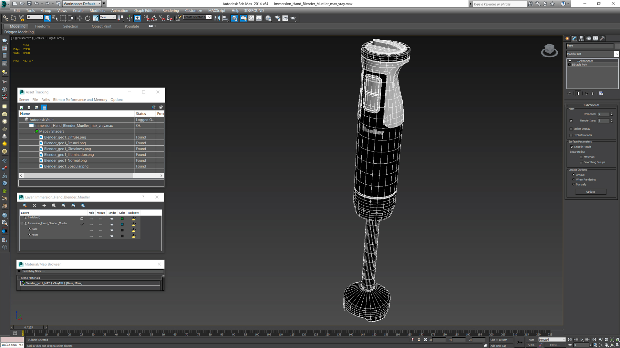Viewport: 620px width, 348px height.
Task: Select the Link tool in main toolbar
Action: [5, 18]
